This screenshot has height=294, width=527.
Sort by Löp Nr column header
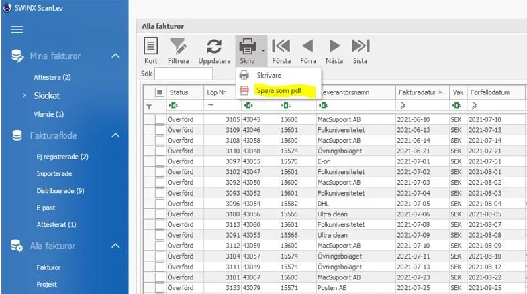[220, 92]
